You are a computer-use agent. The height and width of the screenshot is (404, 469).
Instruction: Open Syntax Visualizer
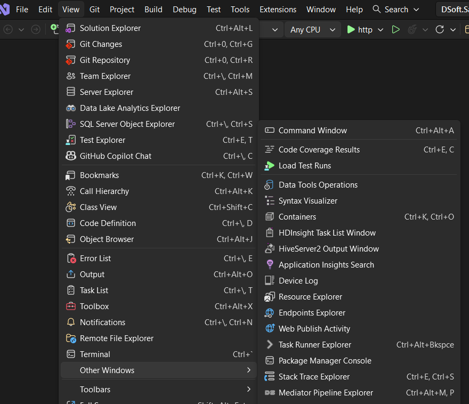point(359,201)
